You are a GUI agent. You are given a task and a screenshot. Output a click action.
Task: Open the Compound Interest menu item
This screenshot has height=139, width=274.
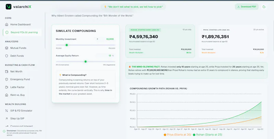coord(22,126)
